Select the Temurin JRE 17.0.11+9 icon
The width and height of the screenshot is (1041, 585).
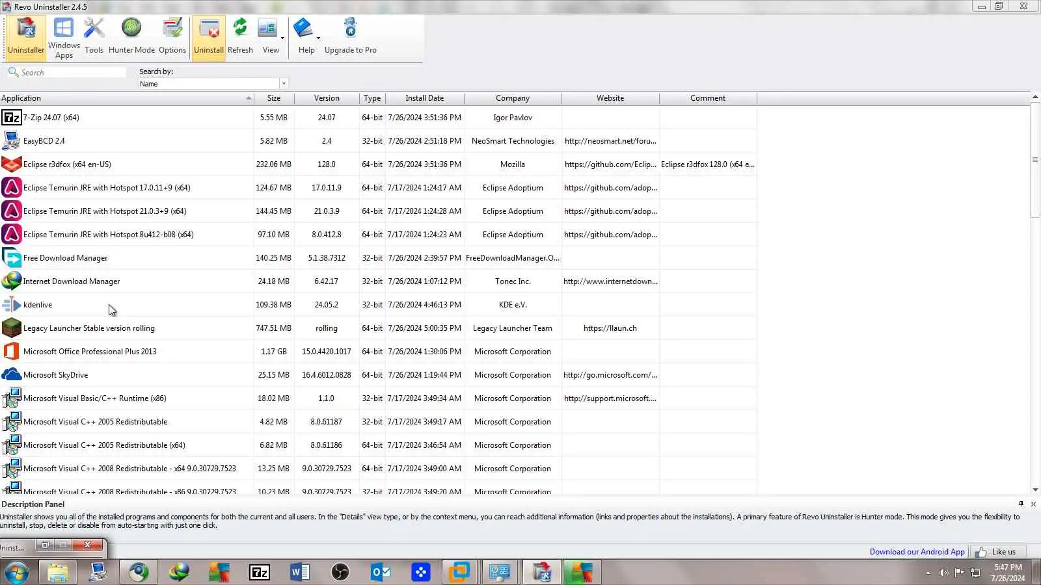[12, 188]
